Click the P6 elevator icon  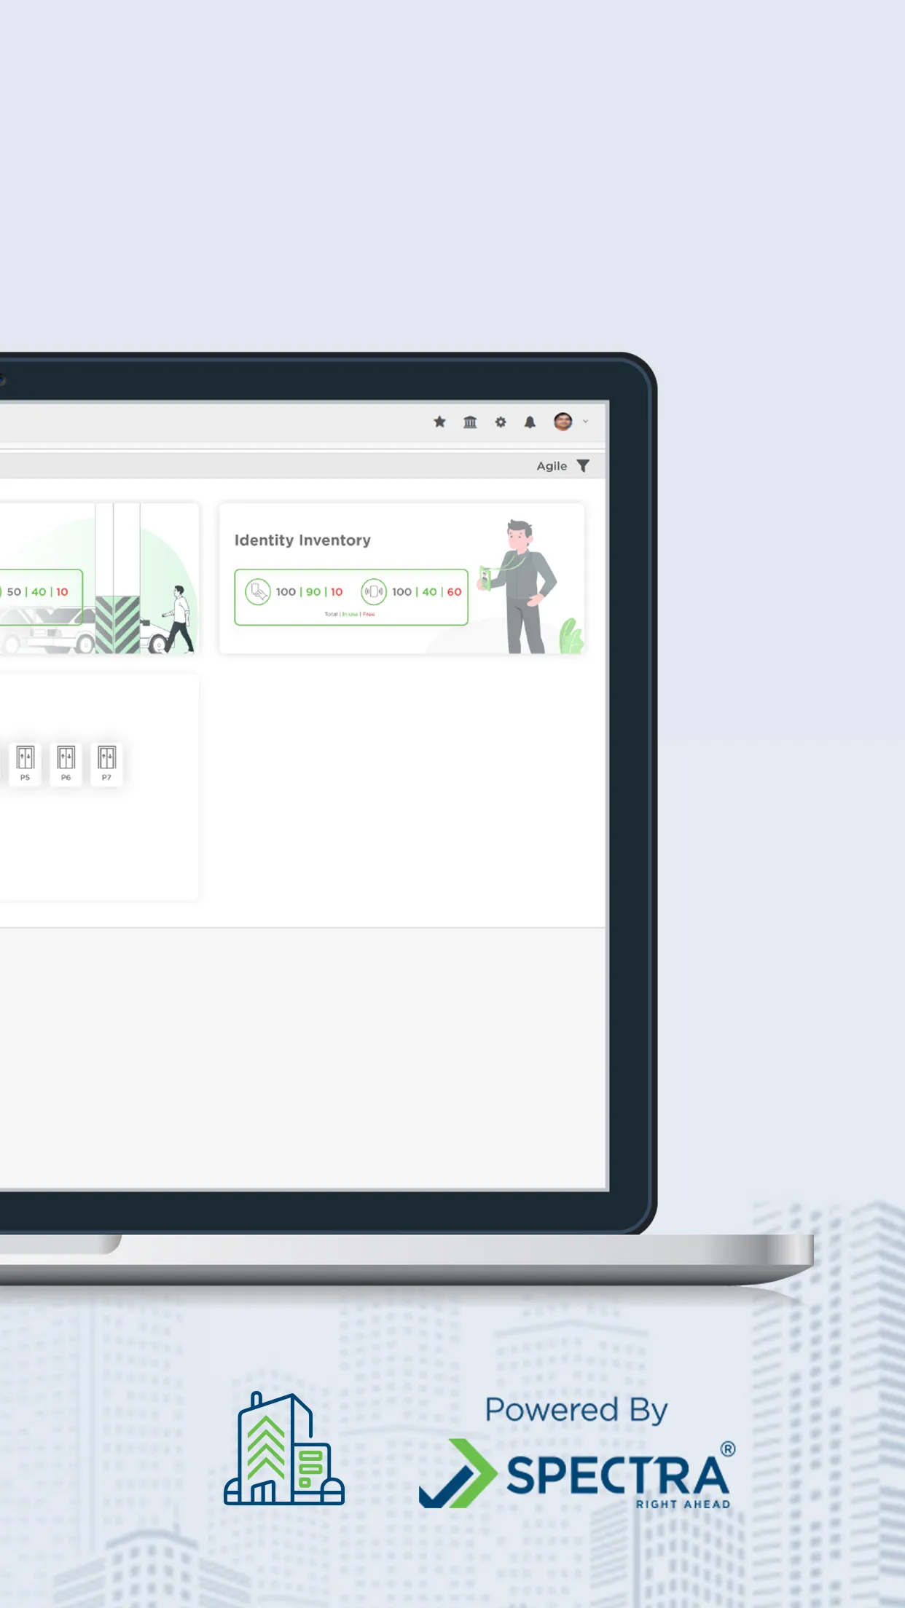(x=66, y=762)
